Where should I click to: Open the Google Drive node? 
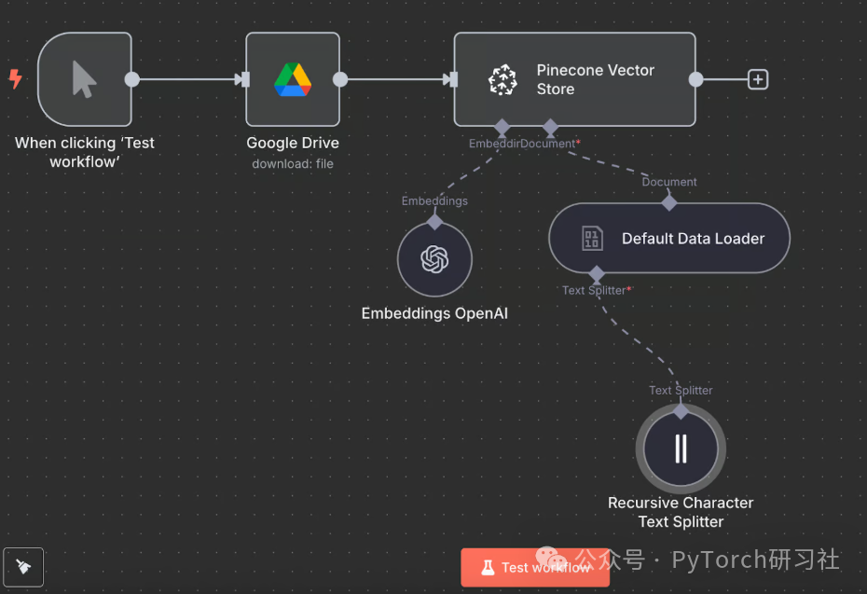(x=293, y=79)
